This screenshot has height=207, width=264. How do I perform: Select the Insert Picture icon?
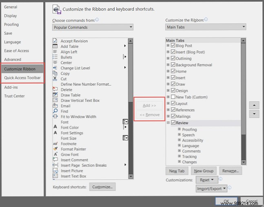pyautogui.click(x=55, y=170)
